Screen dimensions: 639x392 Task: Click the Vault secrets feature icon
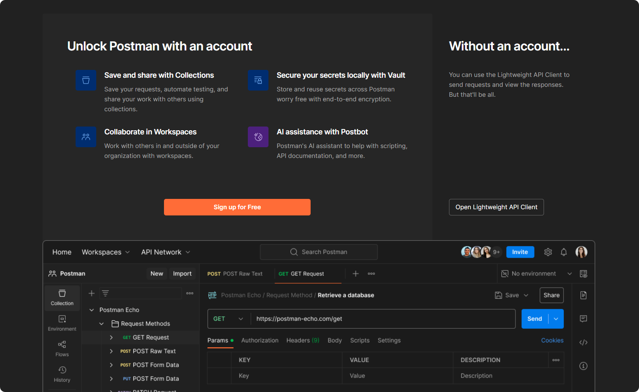(258, 80)
